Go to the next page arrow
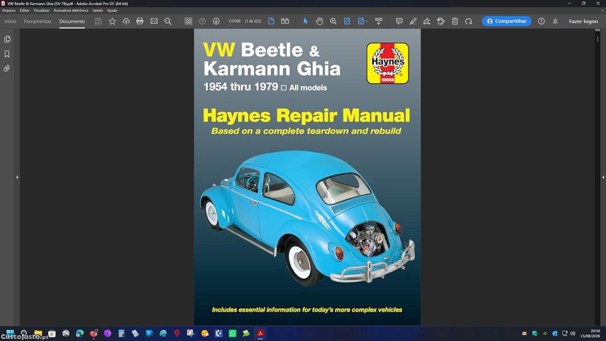606x341 pixels. pyautogui.click(x=216, y=21)
